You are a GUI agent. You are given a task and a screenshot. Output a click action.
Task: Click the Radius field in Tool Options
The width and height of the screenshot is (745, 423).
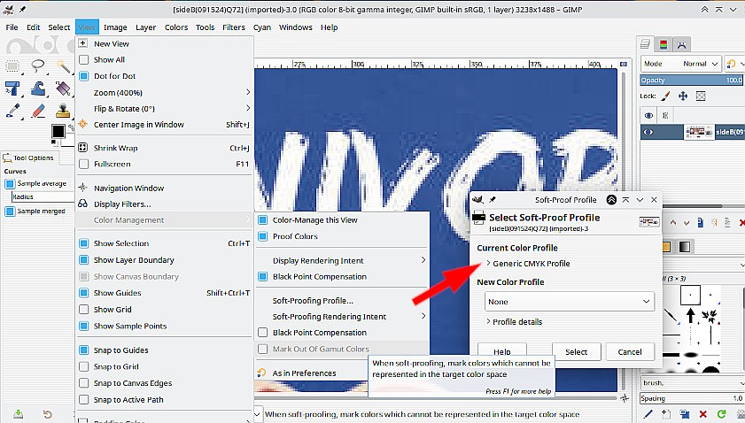click(43, 197)
